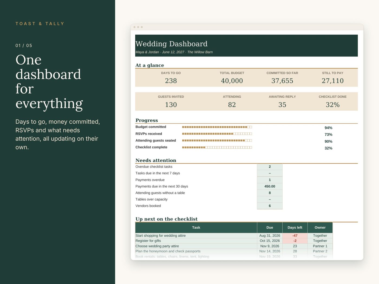This screenshot has width=379, height=284.
Task: Select the Days To Go value 238
Action: click(171, 81)
